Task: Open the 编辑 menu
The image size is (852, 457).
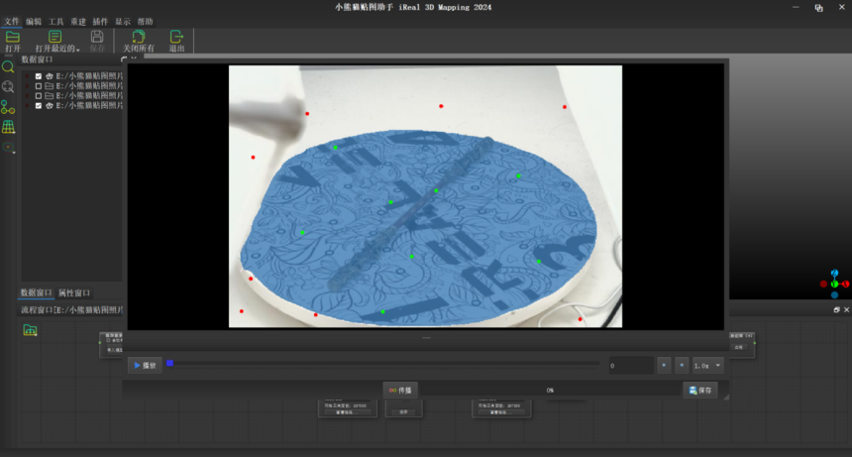Action: click(33, 22)
